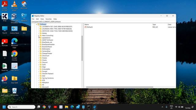Screen dimensions: 196x110
Task: Launch Microsoft Edge desktop shortcut
Action: point(14,43)
